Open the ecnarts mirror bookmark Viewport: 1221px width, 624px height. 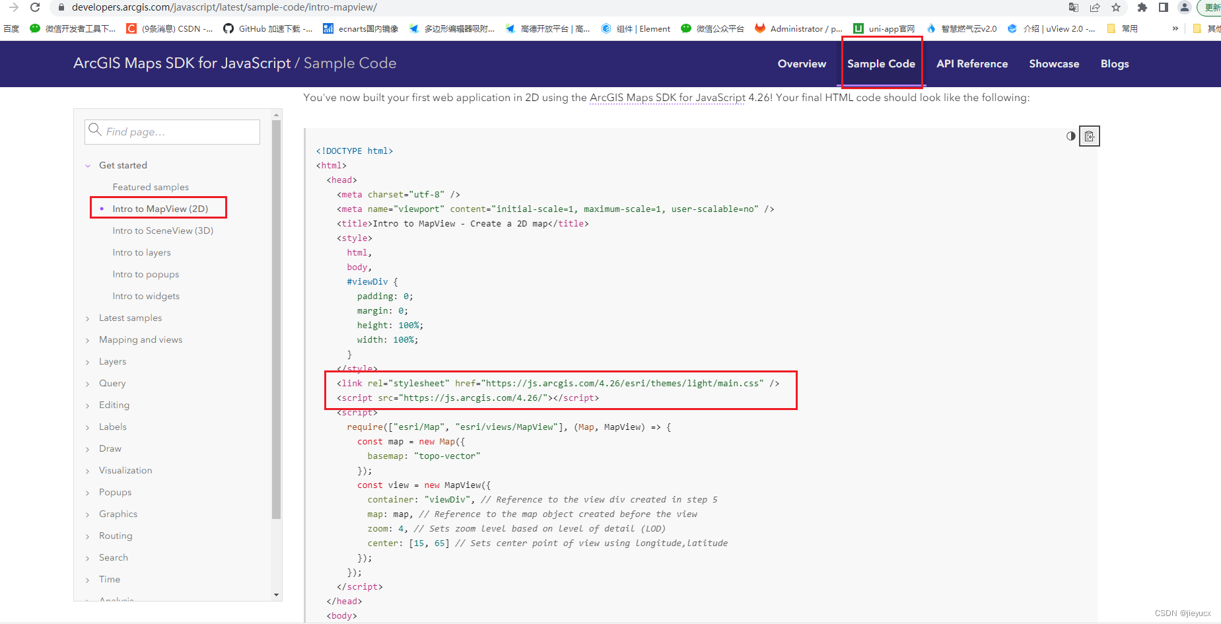pos(361,28)
